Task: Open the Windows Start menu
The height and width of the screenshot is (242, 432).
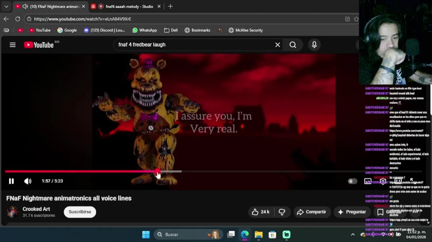Action: click(x=146, y=235)
